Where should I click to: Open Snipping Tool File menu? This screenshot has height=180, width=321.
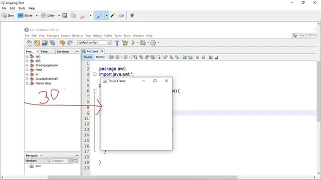tap(4, 8)
